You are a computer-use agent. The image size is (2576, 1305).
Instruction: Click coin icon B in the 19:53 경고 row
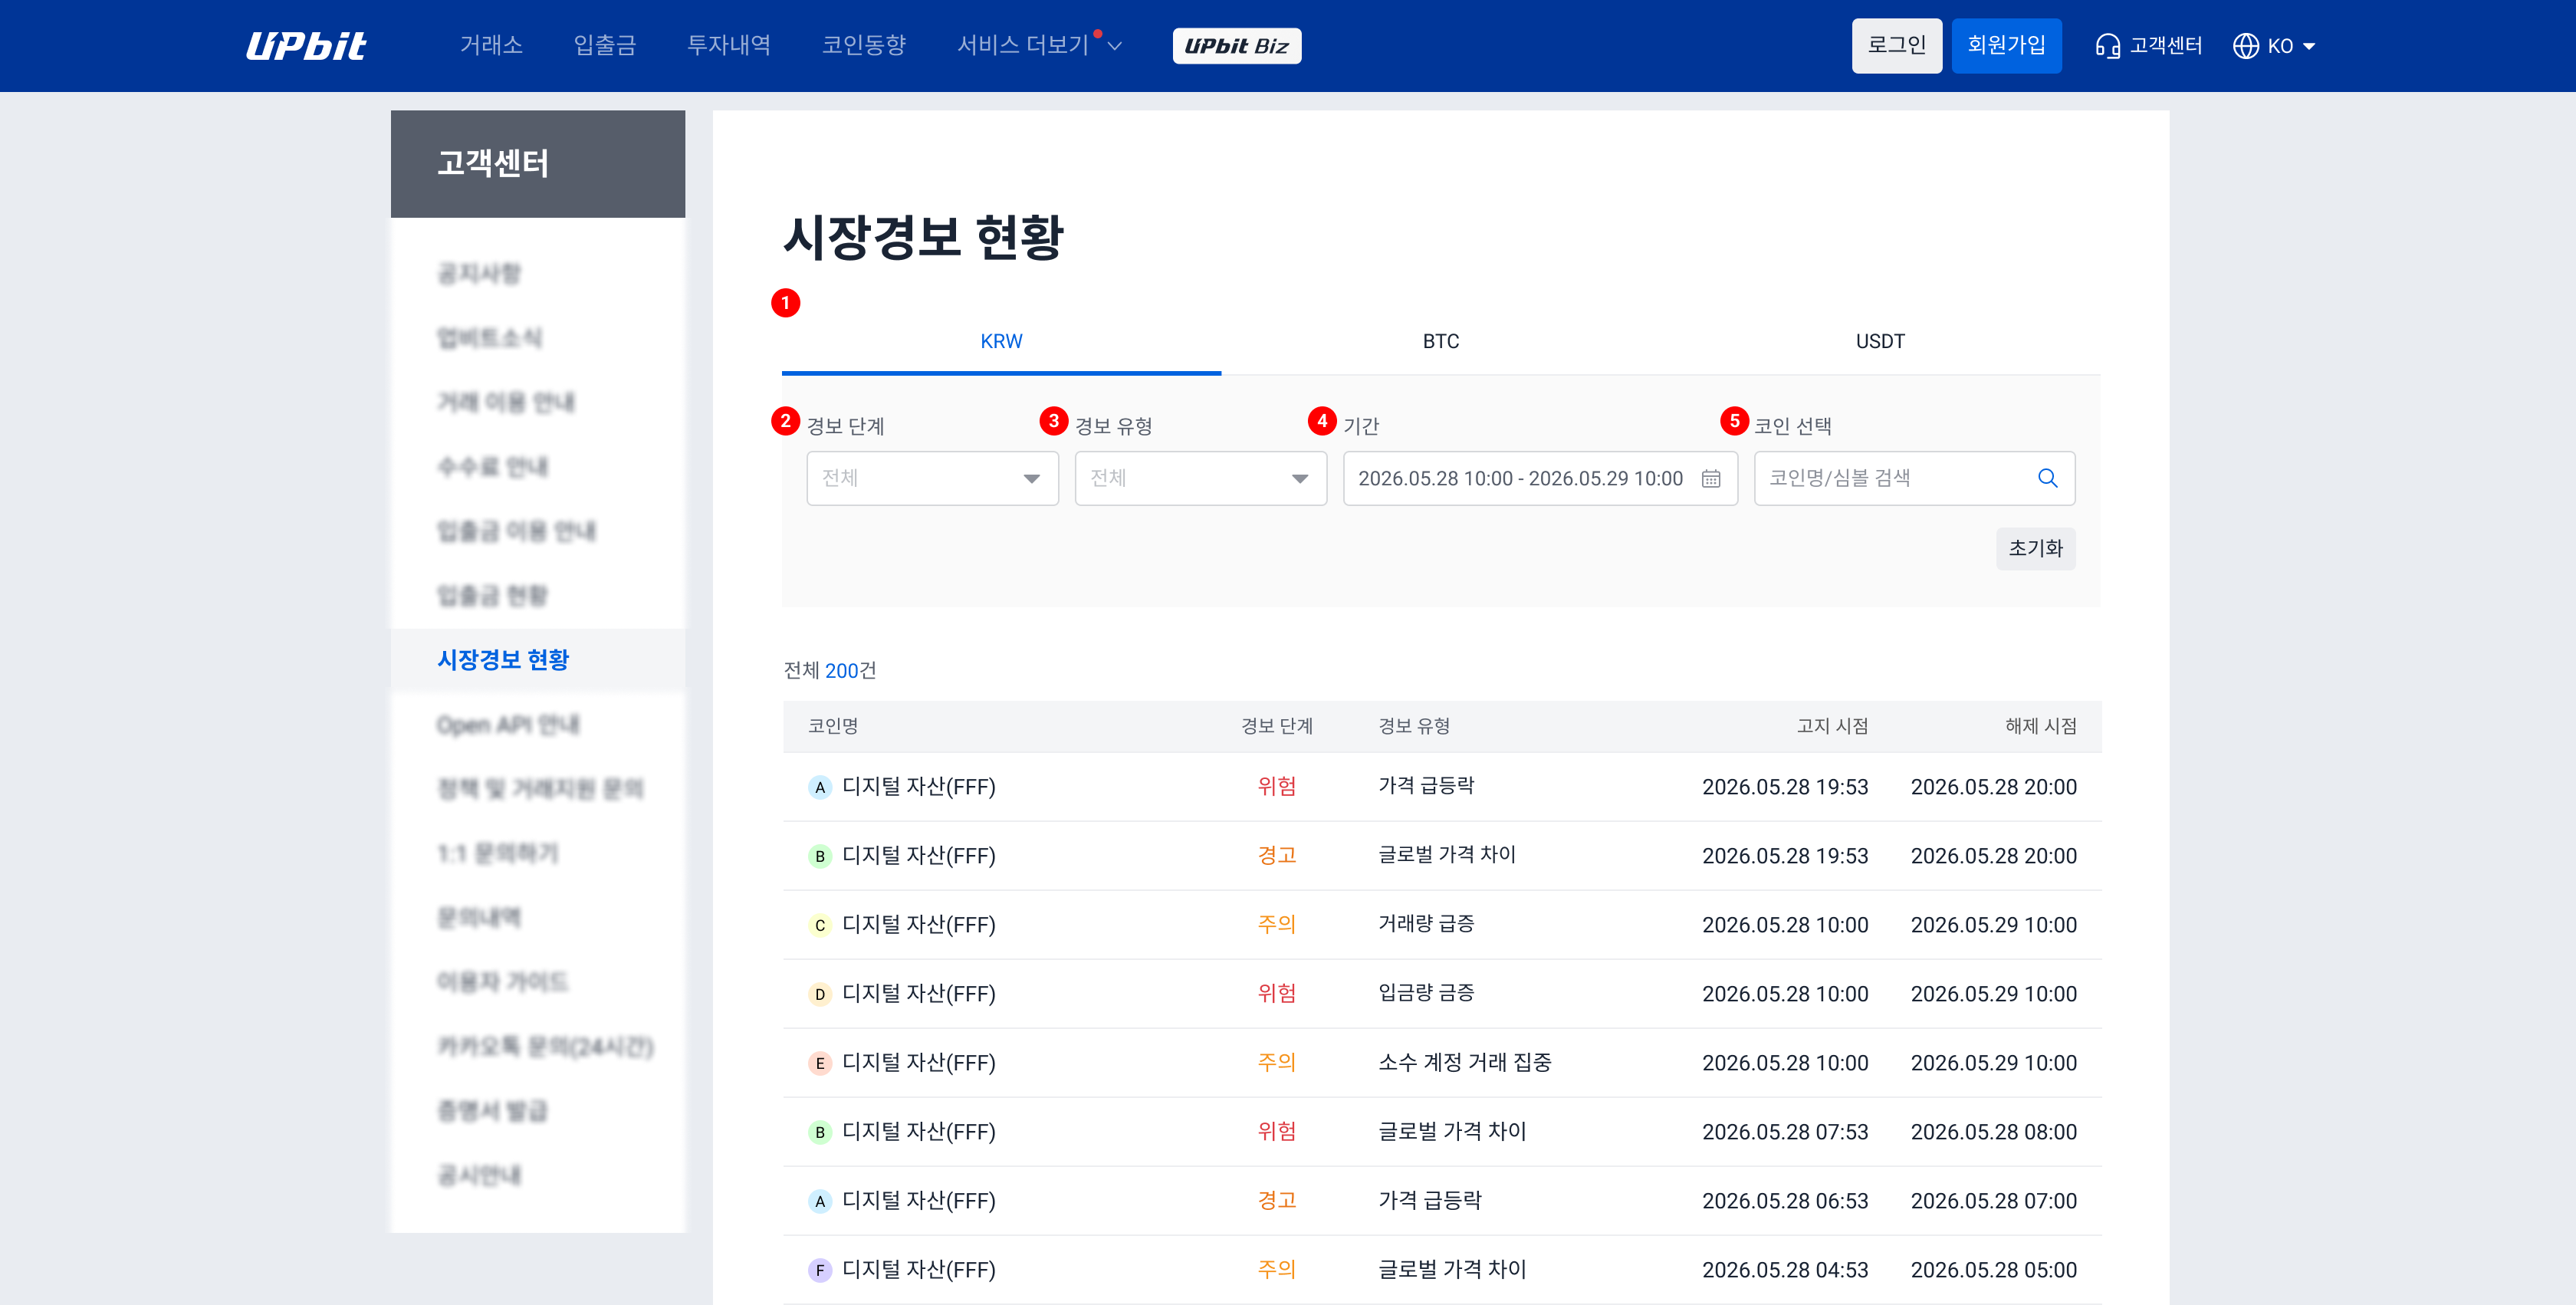pos(820,857)
